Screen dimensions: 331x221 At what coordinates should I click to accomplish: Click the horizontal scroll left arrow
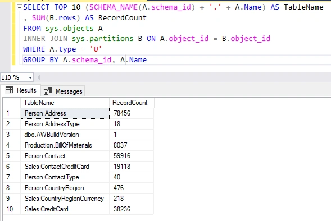38,77
